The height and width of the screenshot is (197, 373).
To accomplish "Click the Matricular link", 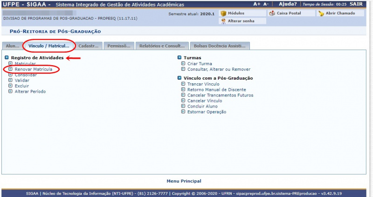I will pyautogui.click(x=25, y=63).
